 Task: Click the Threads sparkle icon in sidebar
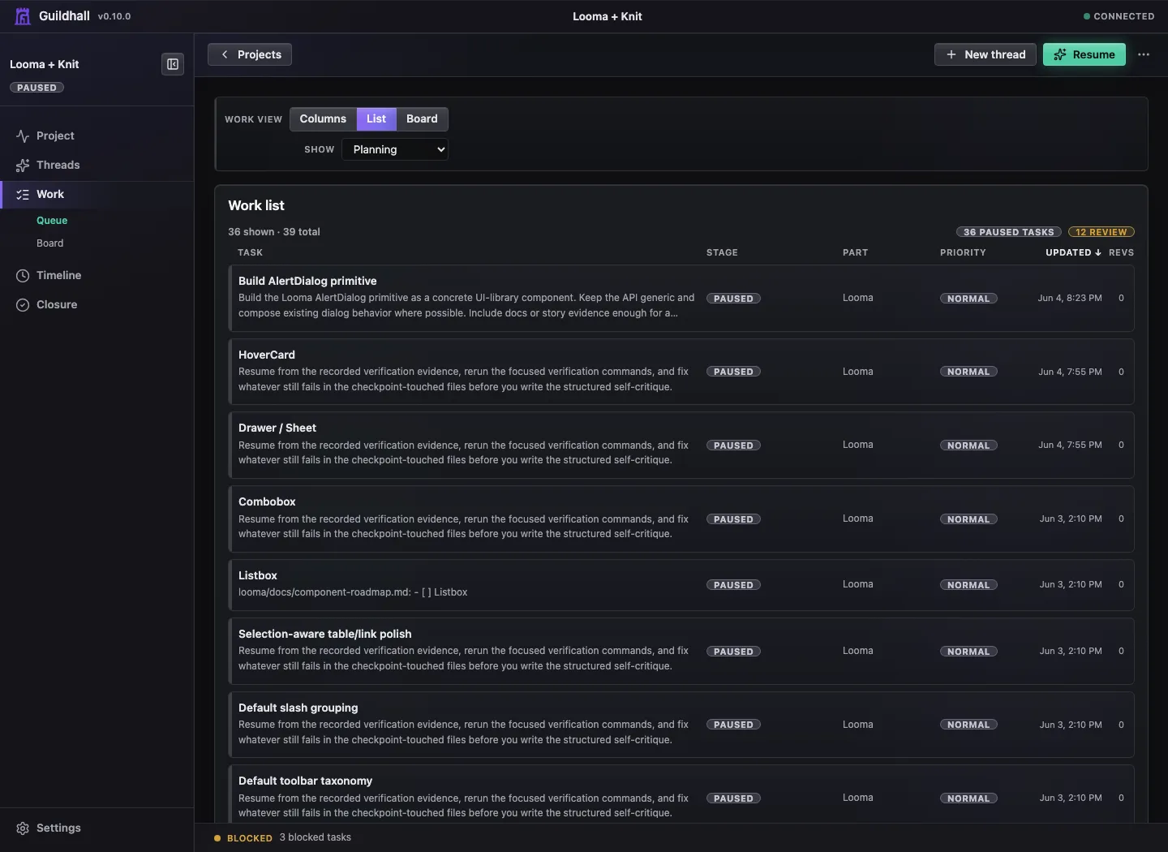[23, 166]
